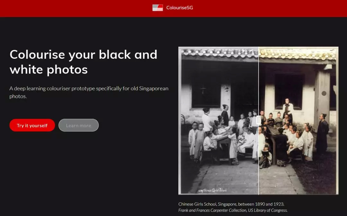
Task: Click the colourised half of the photo
Action: click(298, 120)
